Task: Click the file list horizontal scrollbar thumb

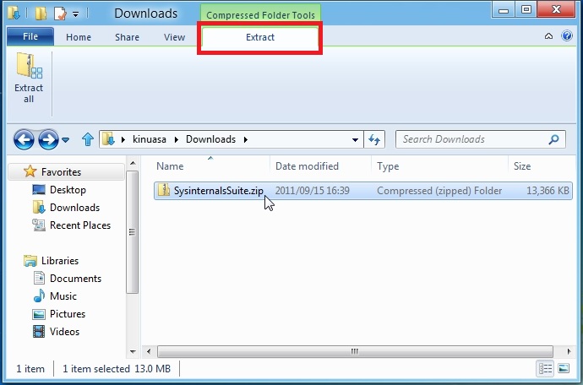Action: (x=355, y=351)
